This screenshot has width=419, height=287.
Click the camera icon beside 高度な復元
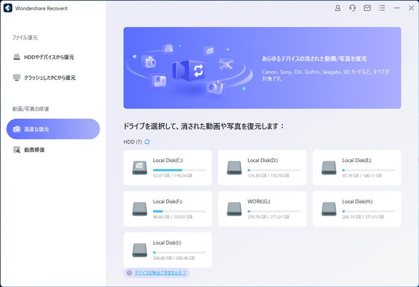[17, 129]
